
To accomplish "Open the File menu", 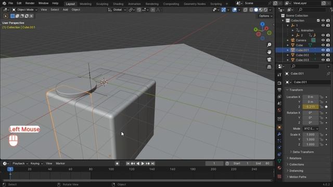I will pos(10,3).
